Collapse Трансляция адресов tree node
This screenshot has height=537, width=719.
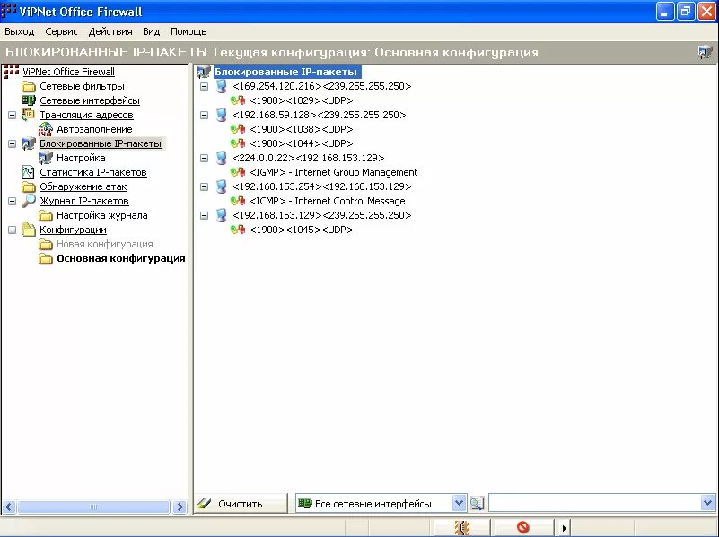pos(13,115)
